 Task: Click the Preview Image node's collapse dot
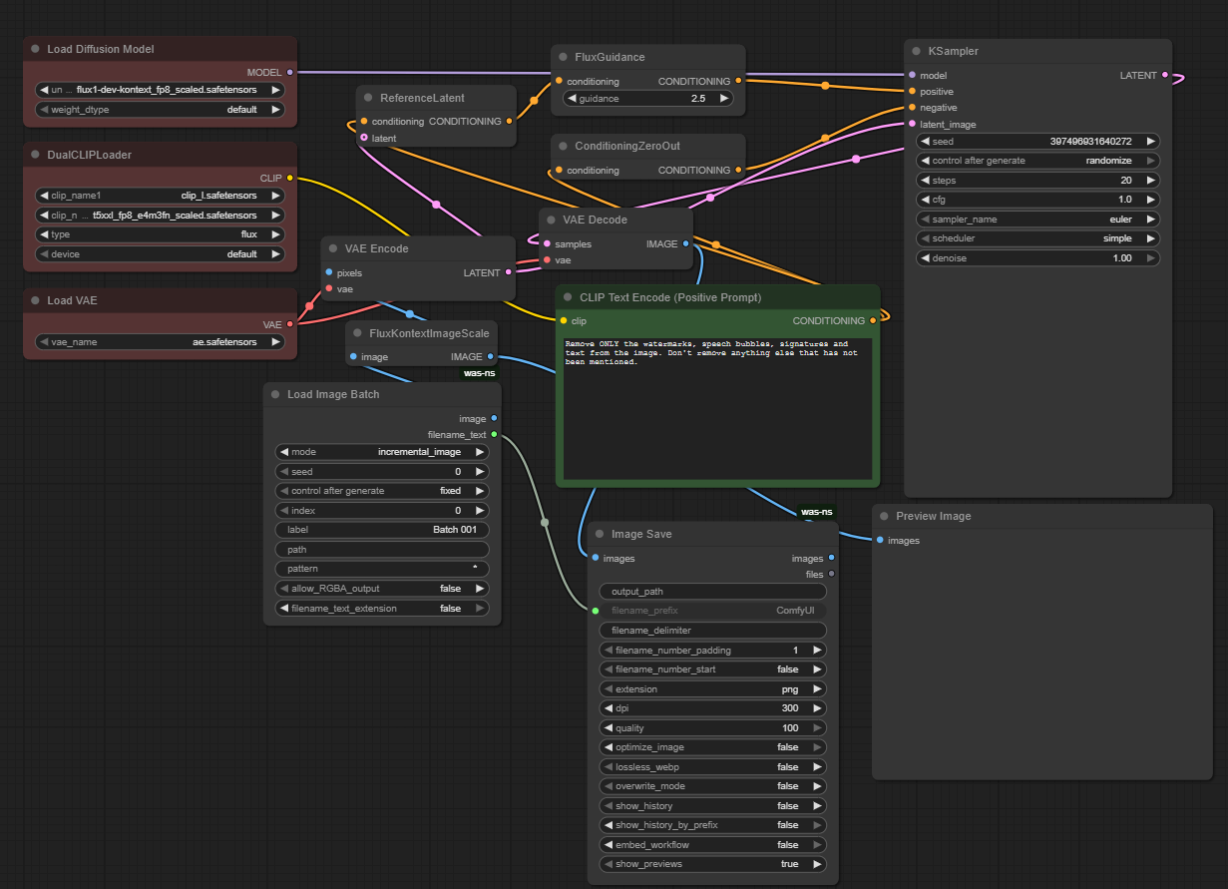(884, 516)
